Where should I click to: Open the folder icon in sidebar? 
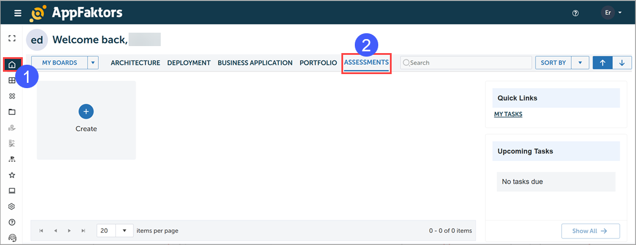12,112
